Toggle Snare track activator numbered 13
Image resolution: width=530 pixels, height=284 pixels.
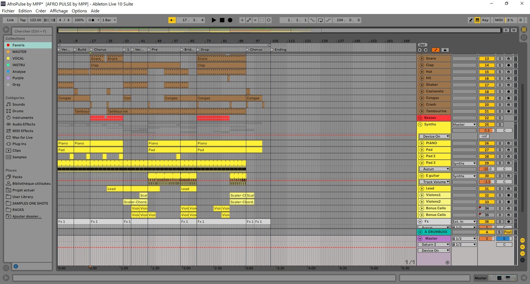tap(487, 59)
